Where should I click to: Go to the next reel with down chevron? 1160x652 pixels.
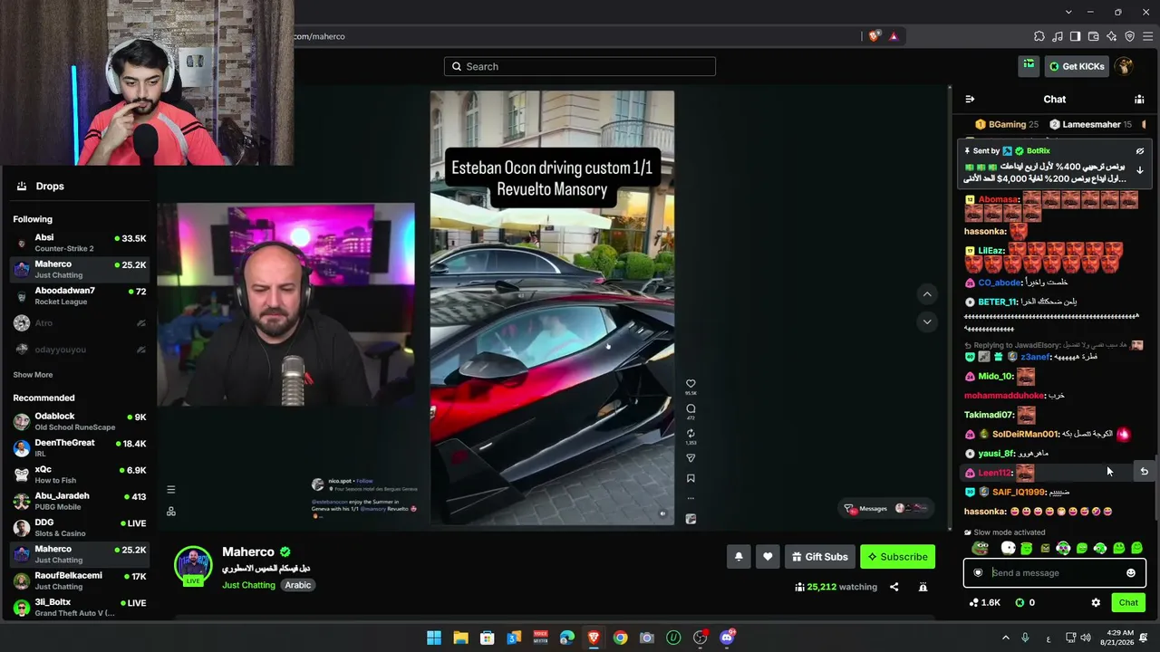point(926,321)
